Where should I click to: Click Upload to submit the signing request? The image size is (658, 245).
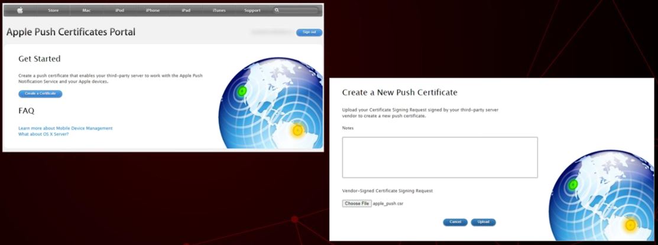click(483, 222)
